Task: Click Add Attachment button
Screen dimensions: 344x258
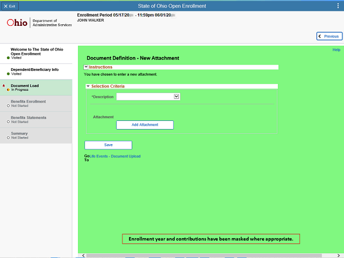Action: [145, 125]
